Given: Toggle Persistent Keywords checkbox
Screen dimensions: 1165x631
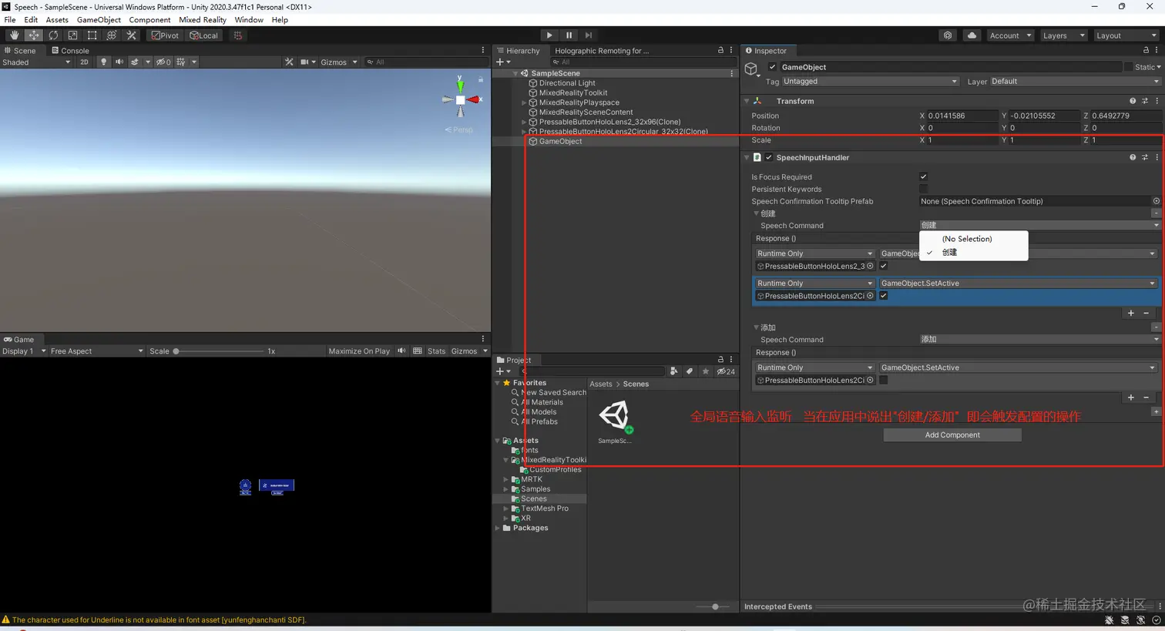Looking at the screenshot, I should tap(923, 189).
